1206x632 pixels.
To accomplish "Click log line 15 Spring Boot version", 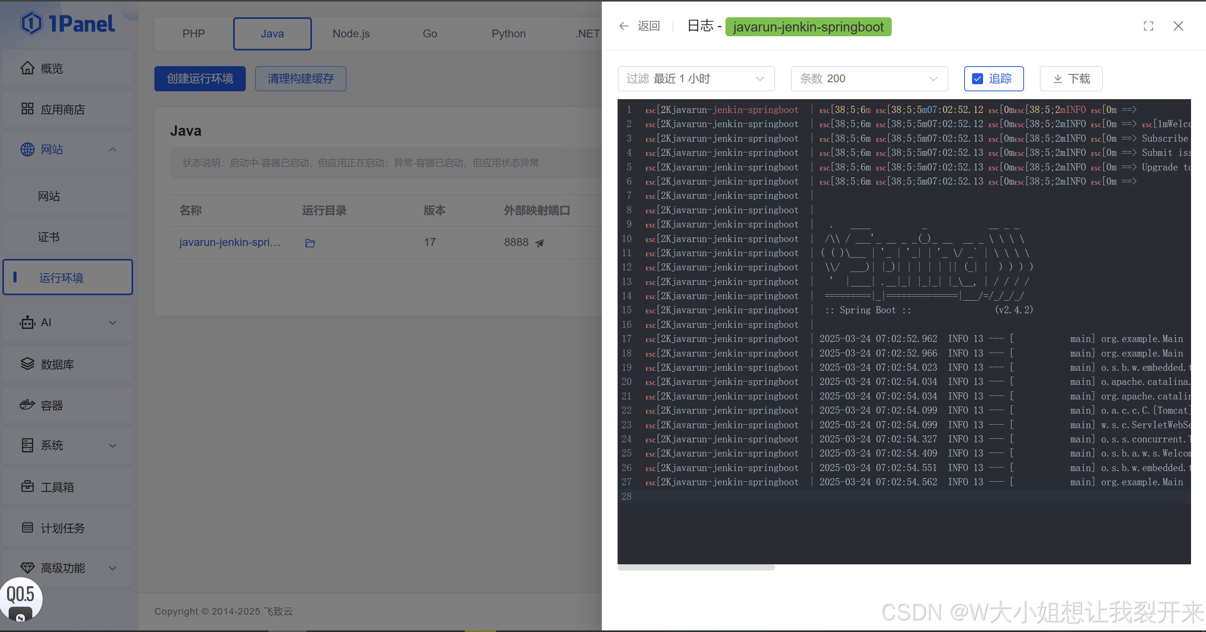I will point(928,310).
